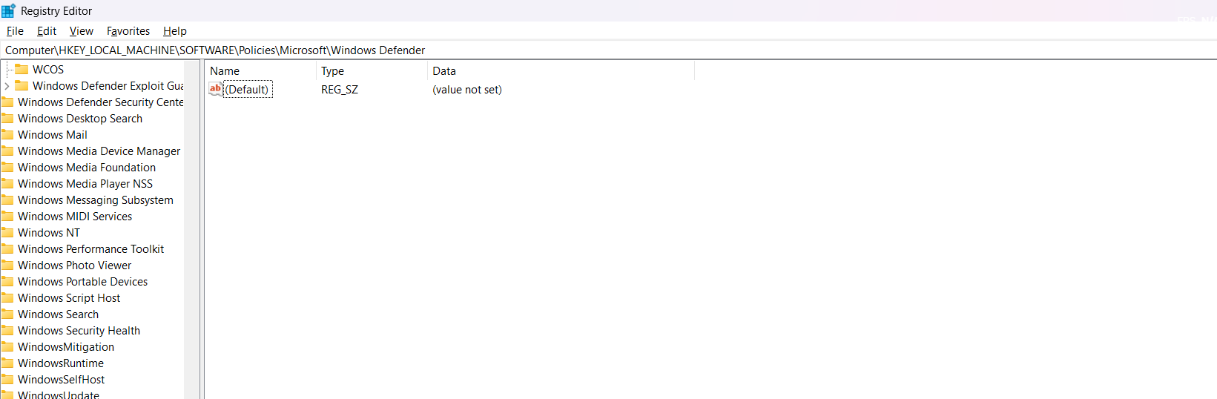1217x399 pixels.
Task: Click Windows Security Health folder icon
Action: coord(7,331)
